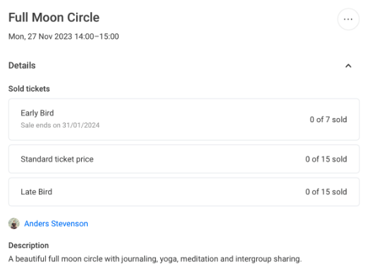The width and height of the screenshot is (365, 267).
Task: Click the description text about journaling and yoga
Action: 155,259
